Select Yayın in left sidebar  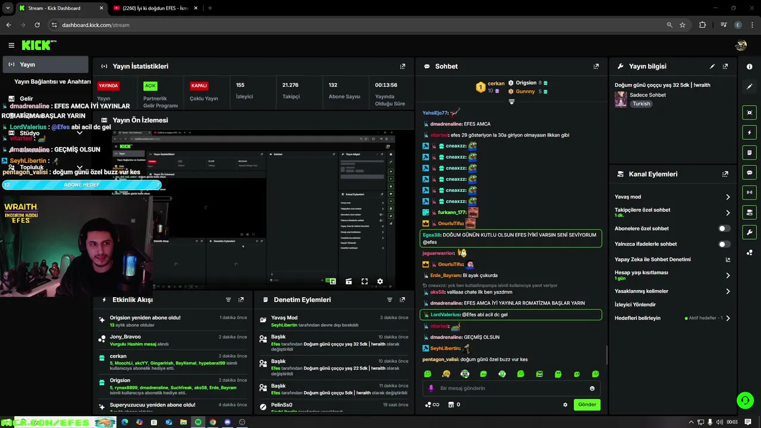(45, 64)
